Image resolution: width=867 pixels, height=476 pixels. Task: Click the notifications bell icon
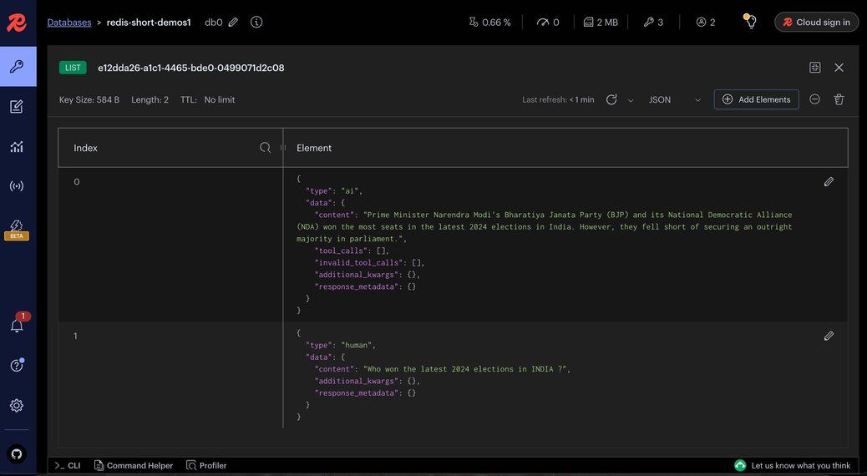coord(17,326)
